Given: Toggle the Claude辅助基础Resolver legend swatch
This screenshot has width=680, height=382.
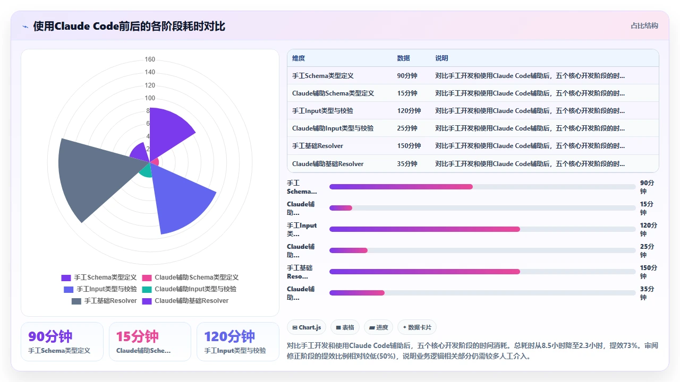Looking at the screenshot, I should point(147,301).
